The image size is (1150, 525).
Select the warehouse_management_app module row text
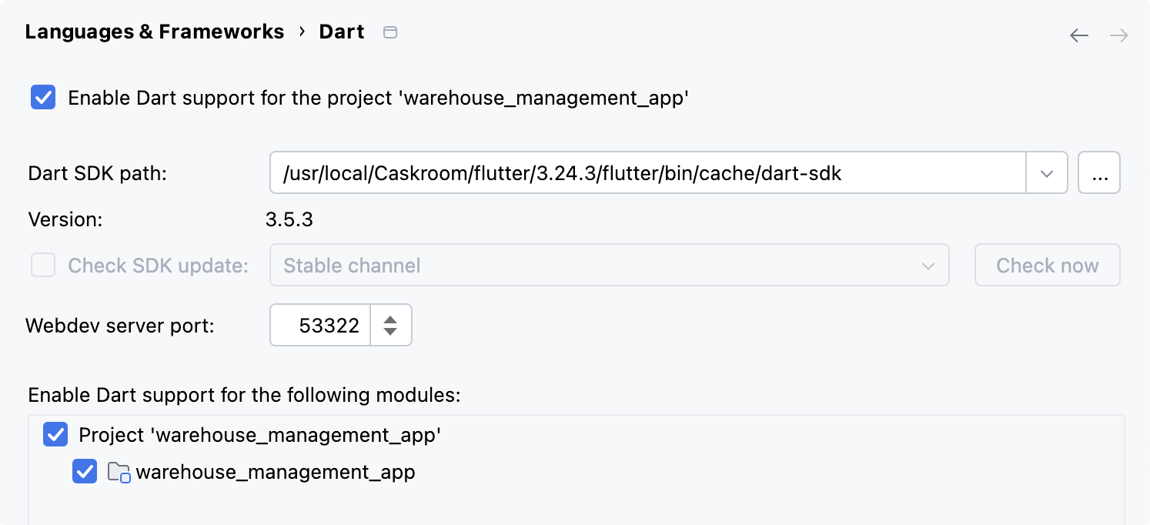click(x=276, y=472)
